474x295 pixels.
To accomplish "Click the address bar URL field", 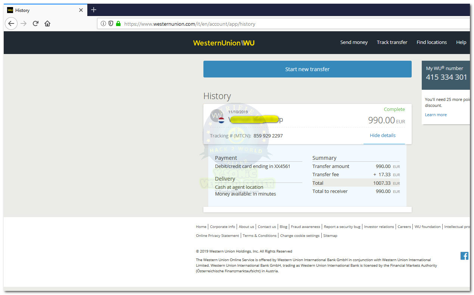I will [x=284, y=24].
